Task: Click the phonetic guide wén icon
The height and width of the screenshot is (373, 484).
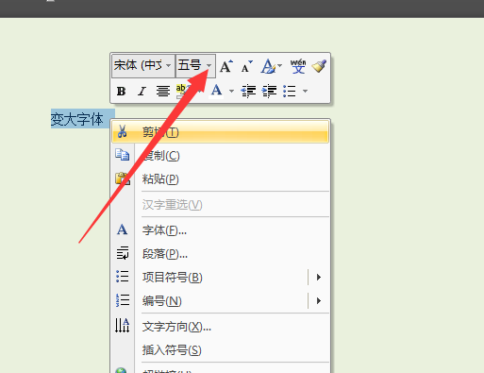Action: (298, 66)
